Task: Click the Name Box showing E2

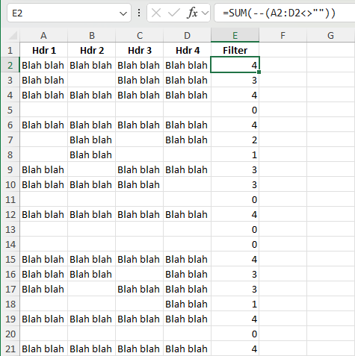Action: (69, 13)
